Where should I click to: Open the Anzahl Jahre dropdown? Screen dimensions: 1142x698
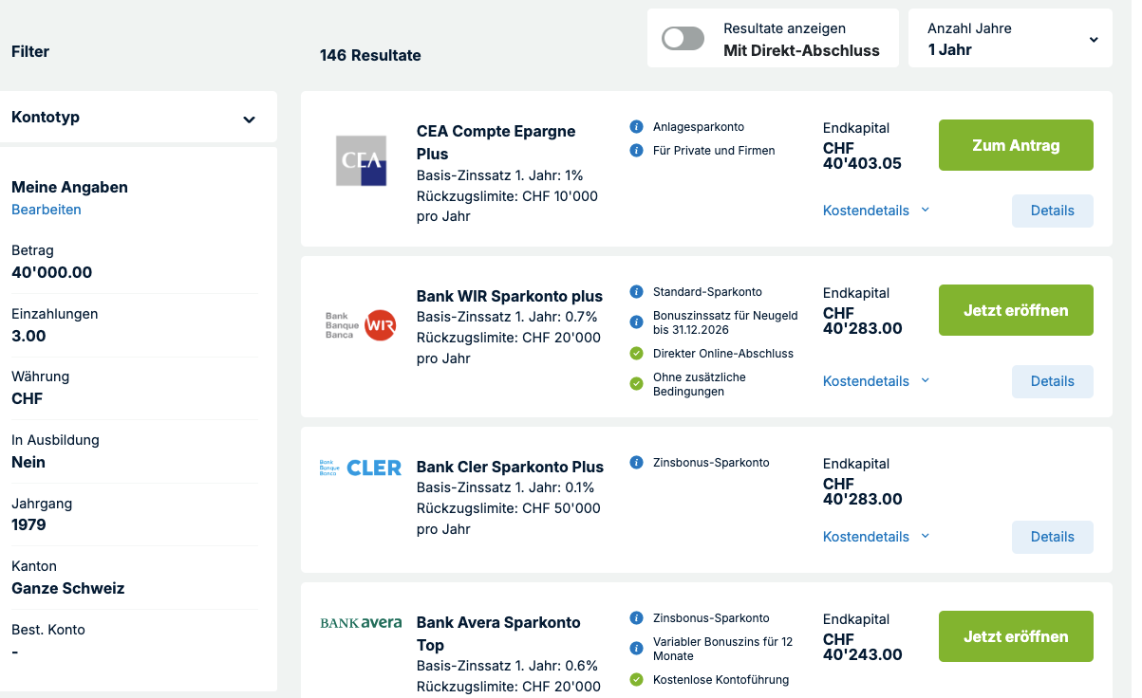(1010, 39)
